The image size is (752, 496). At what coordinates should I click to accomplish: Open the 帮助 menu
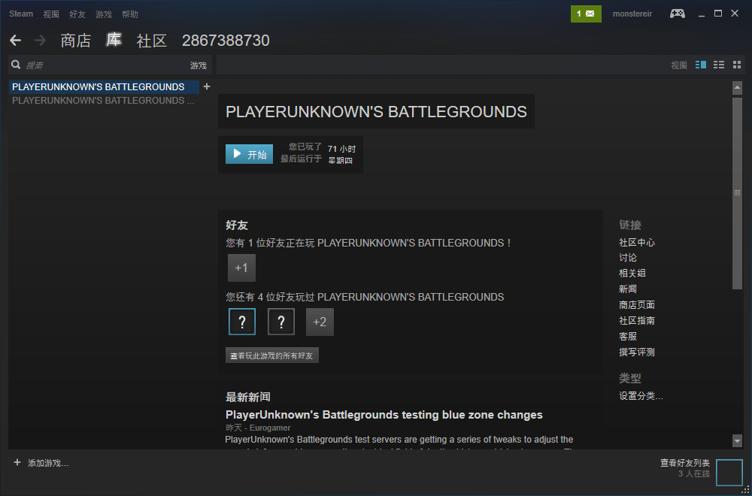[x=130, y=14]
